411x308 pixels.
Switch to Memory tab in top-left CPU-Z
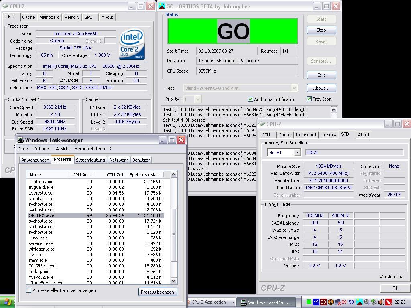click(71, 17)
